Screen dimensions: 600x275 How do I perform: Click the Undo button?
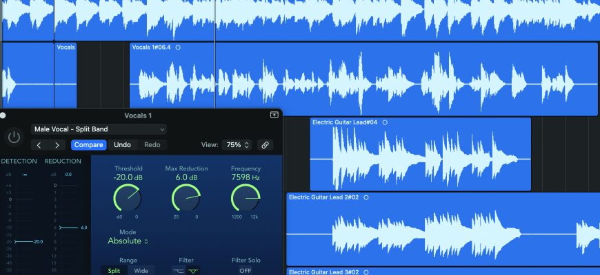pos(122,145)
